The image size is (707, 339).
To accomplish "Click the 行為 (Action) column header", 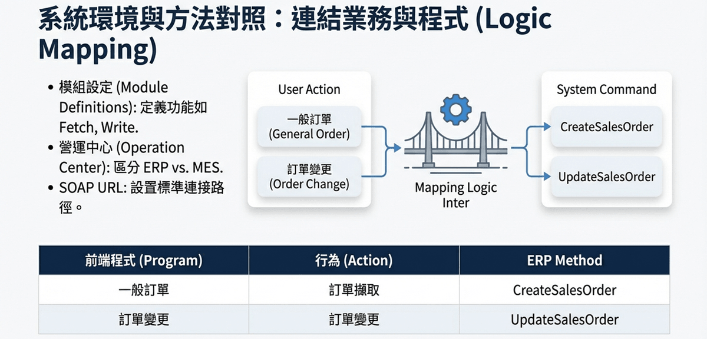I will [353, 260].
